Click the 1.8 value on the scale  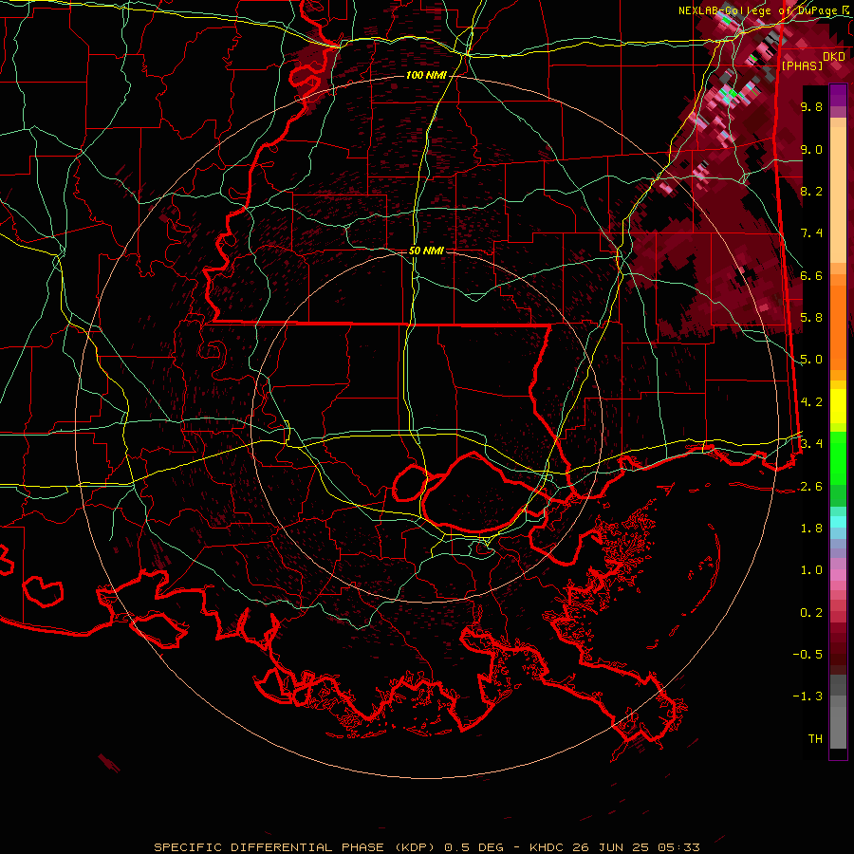pyautogui.click(x=811, y=529)
